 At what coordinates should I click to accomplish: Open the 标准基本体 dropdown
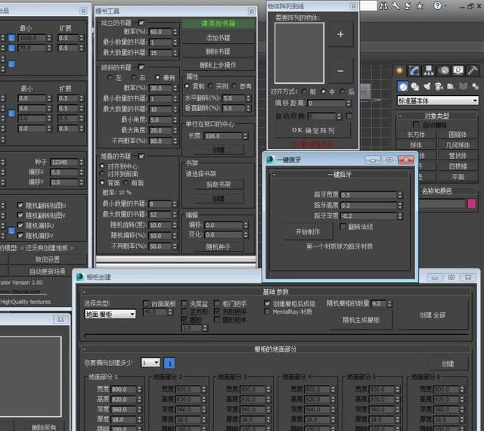coord(438,101)
